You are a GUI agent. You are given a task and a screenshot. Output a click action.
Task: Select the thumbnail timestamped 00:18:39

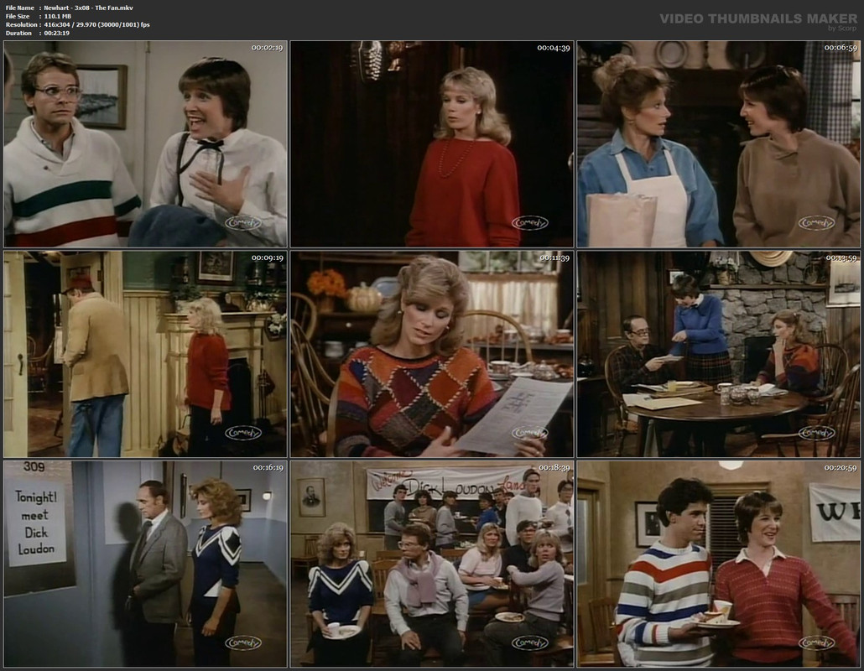(x=432, y=564)
